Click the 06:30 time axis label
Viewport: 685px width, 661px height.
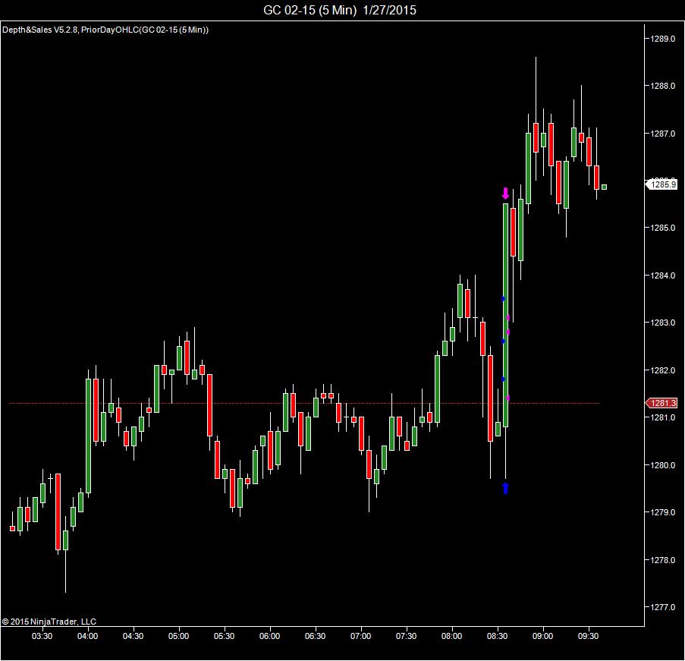point(315,636)
